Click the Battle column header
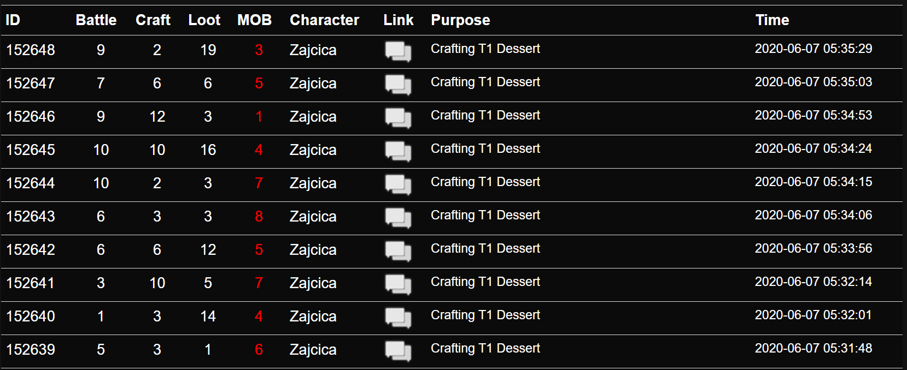 pyautogui.click(x=96, y=20)
